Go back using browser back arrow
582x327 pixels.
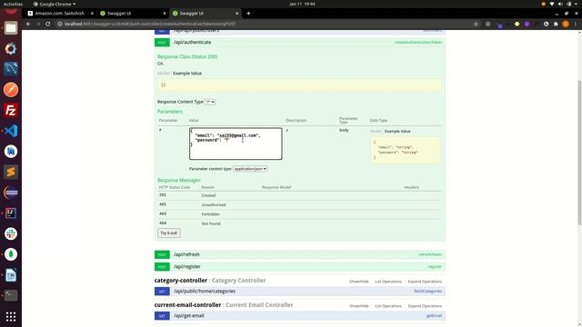[28, 24]
